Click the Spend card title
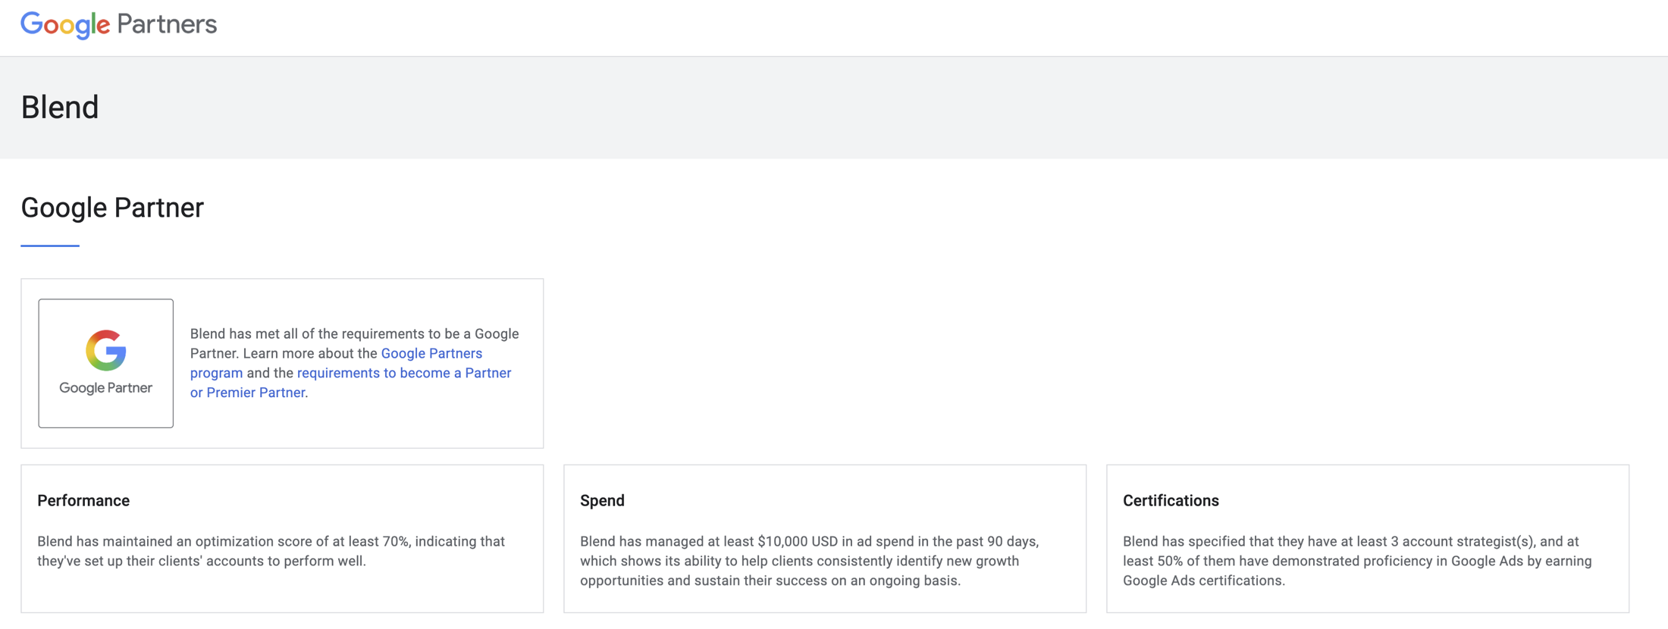 point(602,500)
